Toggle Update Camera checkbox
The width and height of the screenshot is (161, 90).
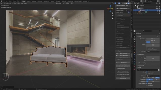[x=129, y=12]
